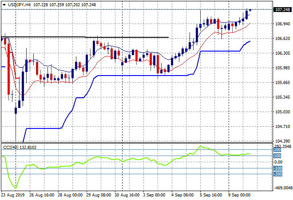The image size is (293, 200).
Task: Click the 106.940 price axis value
Action: (x=282, y=24)
